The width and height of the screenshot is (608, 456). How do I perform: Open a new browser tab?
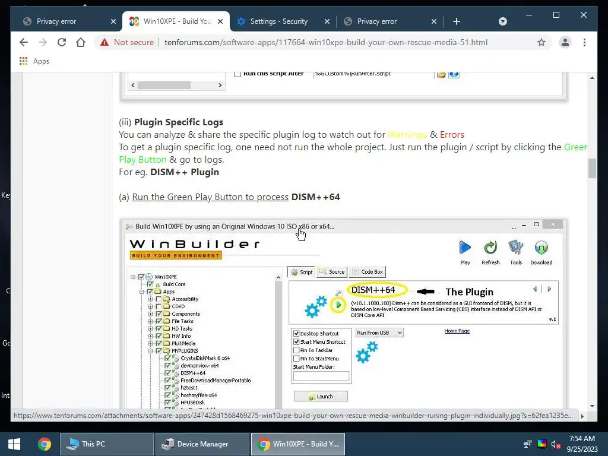coord(457,21)
